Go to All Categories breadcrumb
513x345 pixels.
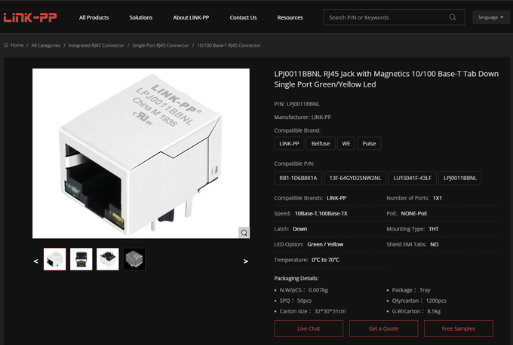click(45, 45)
